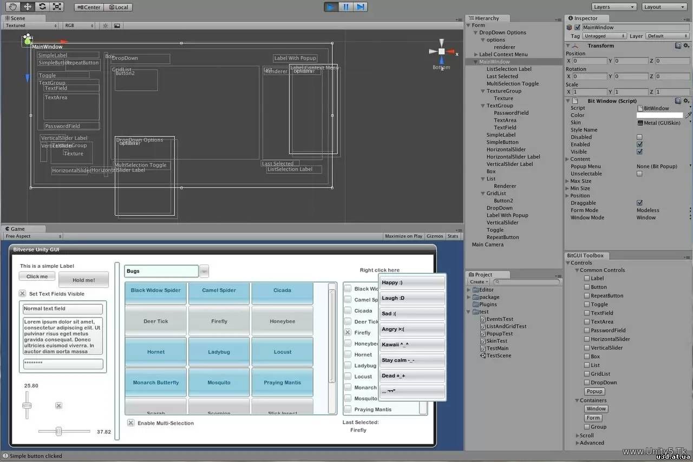Image resolution: width=693 pixels, height=462 pixels.
Task: Open the Layers dropdown
Action: coord(613,7)
